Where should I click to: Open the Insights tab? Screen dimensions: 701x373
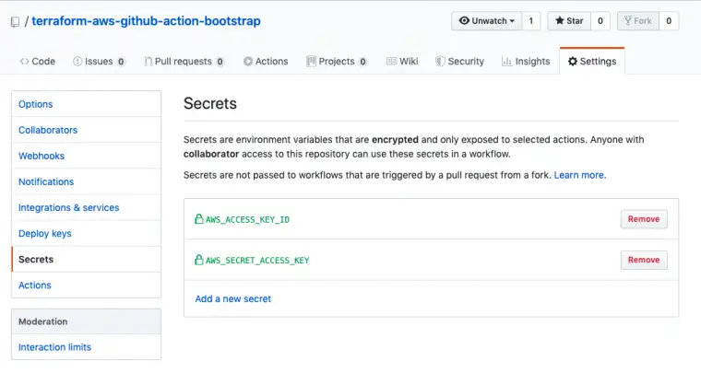[x=526, y=62]
